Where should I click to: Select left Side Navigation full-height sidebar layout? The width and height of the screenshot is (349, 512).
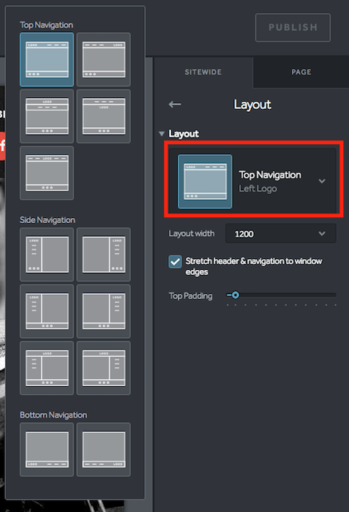(x=47, y=255)
